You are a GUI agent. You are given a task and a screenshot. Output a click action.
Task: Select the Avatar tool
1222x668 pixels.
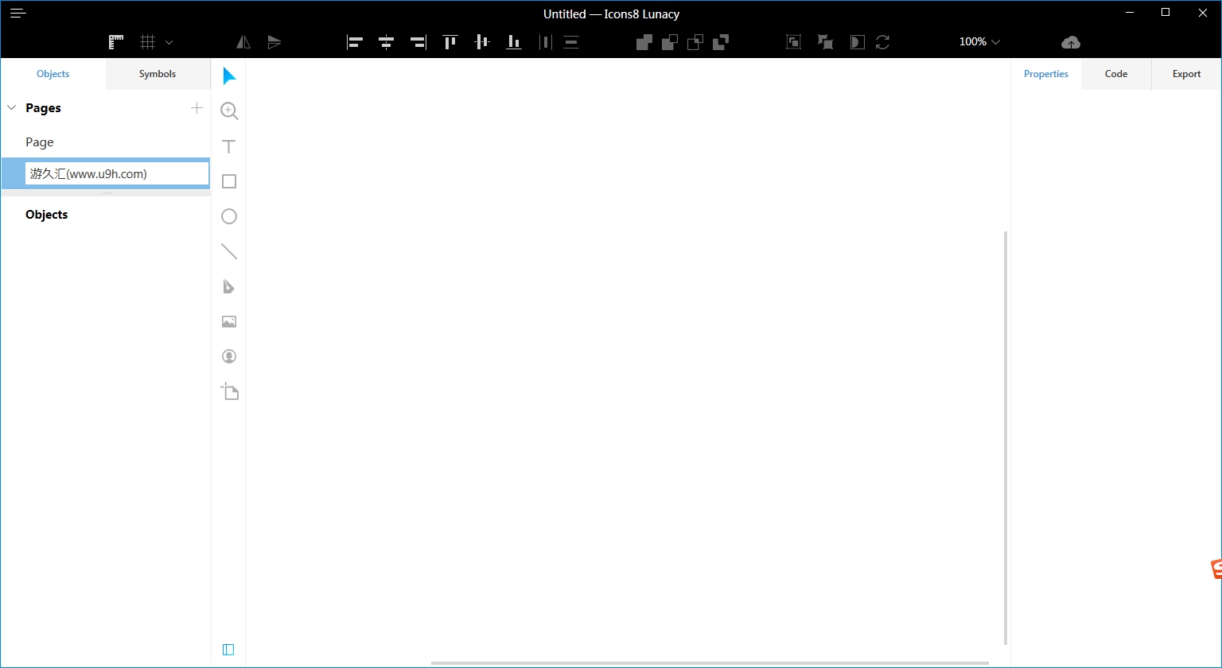[229, 356]
